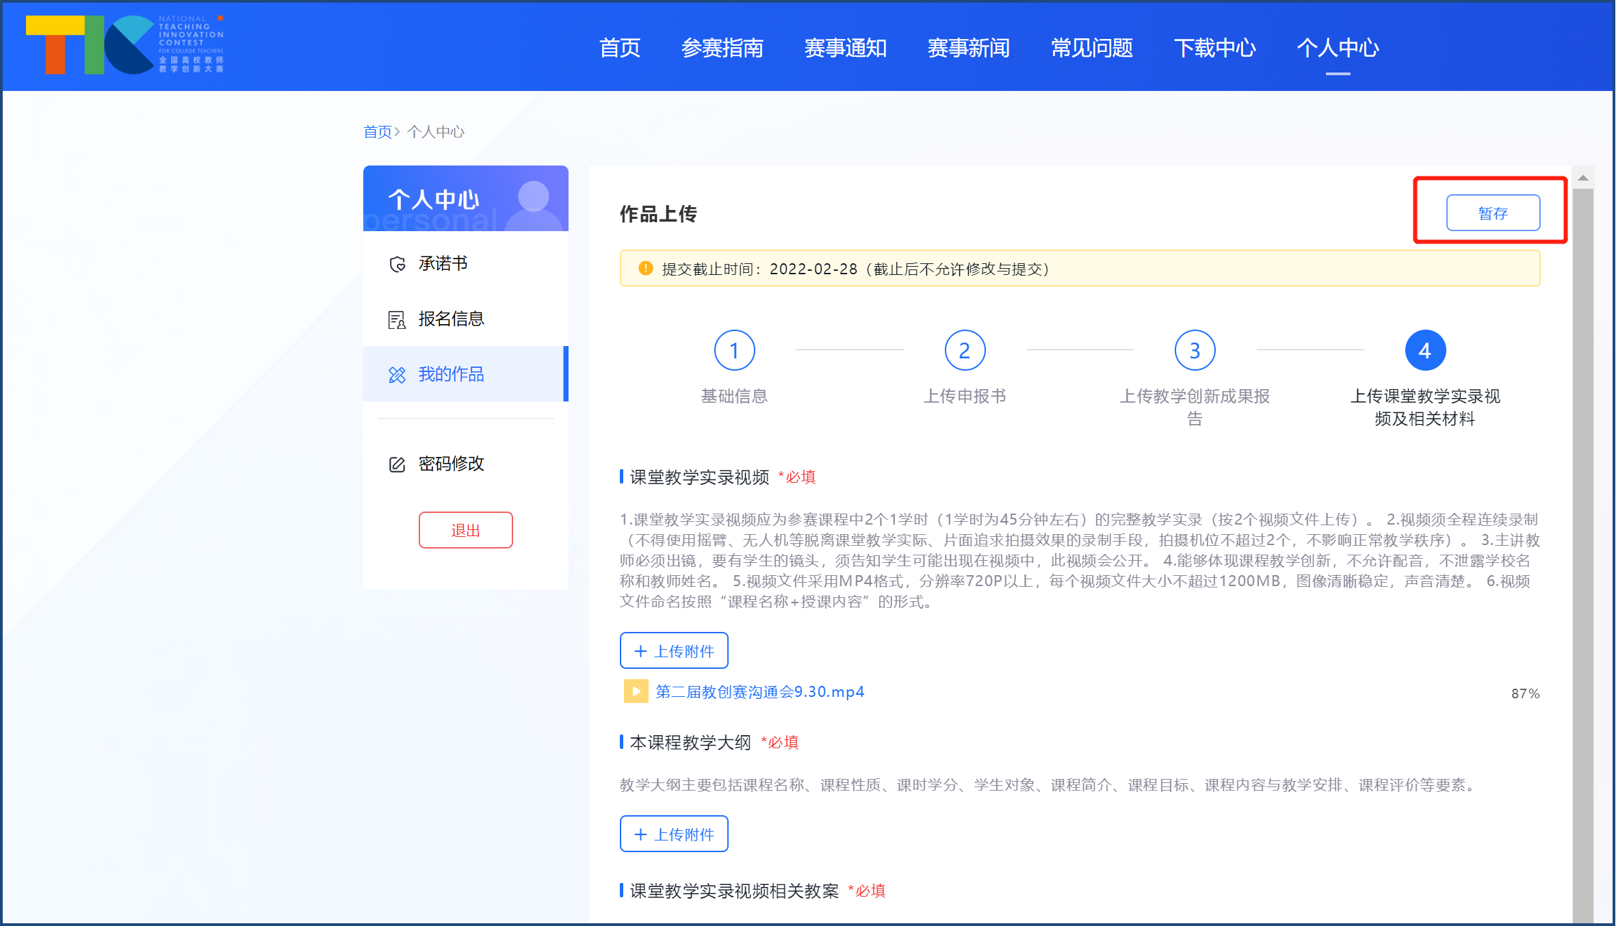
Task: Open the 赛事新闻 navigation item
Action: click(968, 48)
